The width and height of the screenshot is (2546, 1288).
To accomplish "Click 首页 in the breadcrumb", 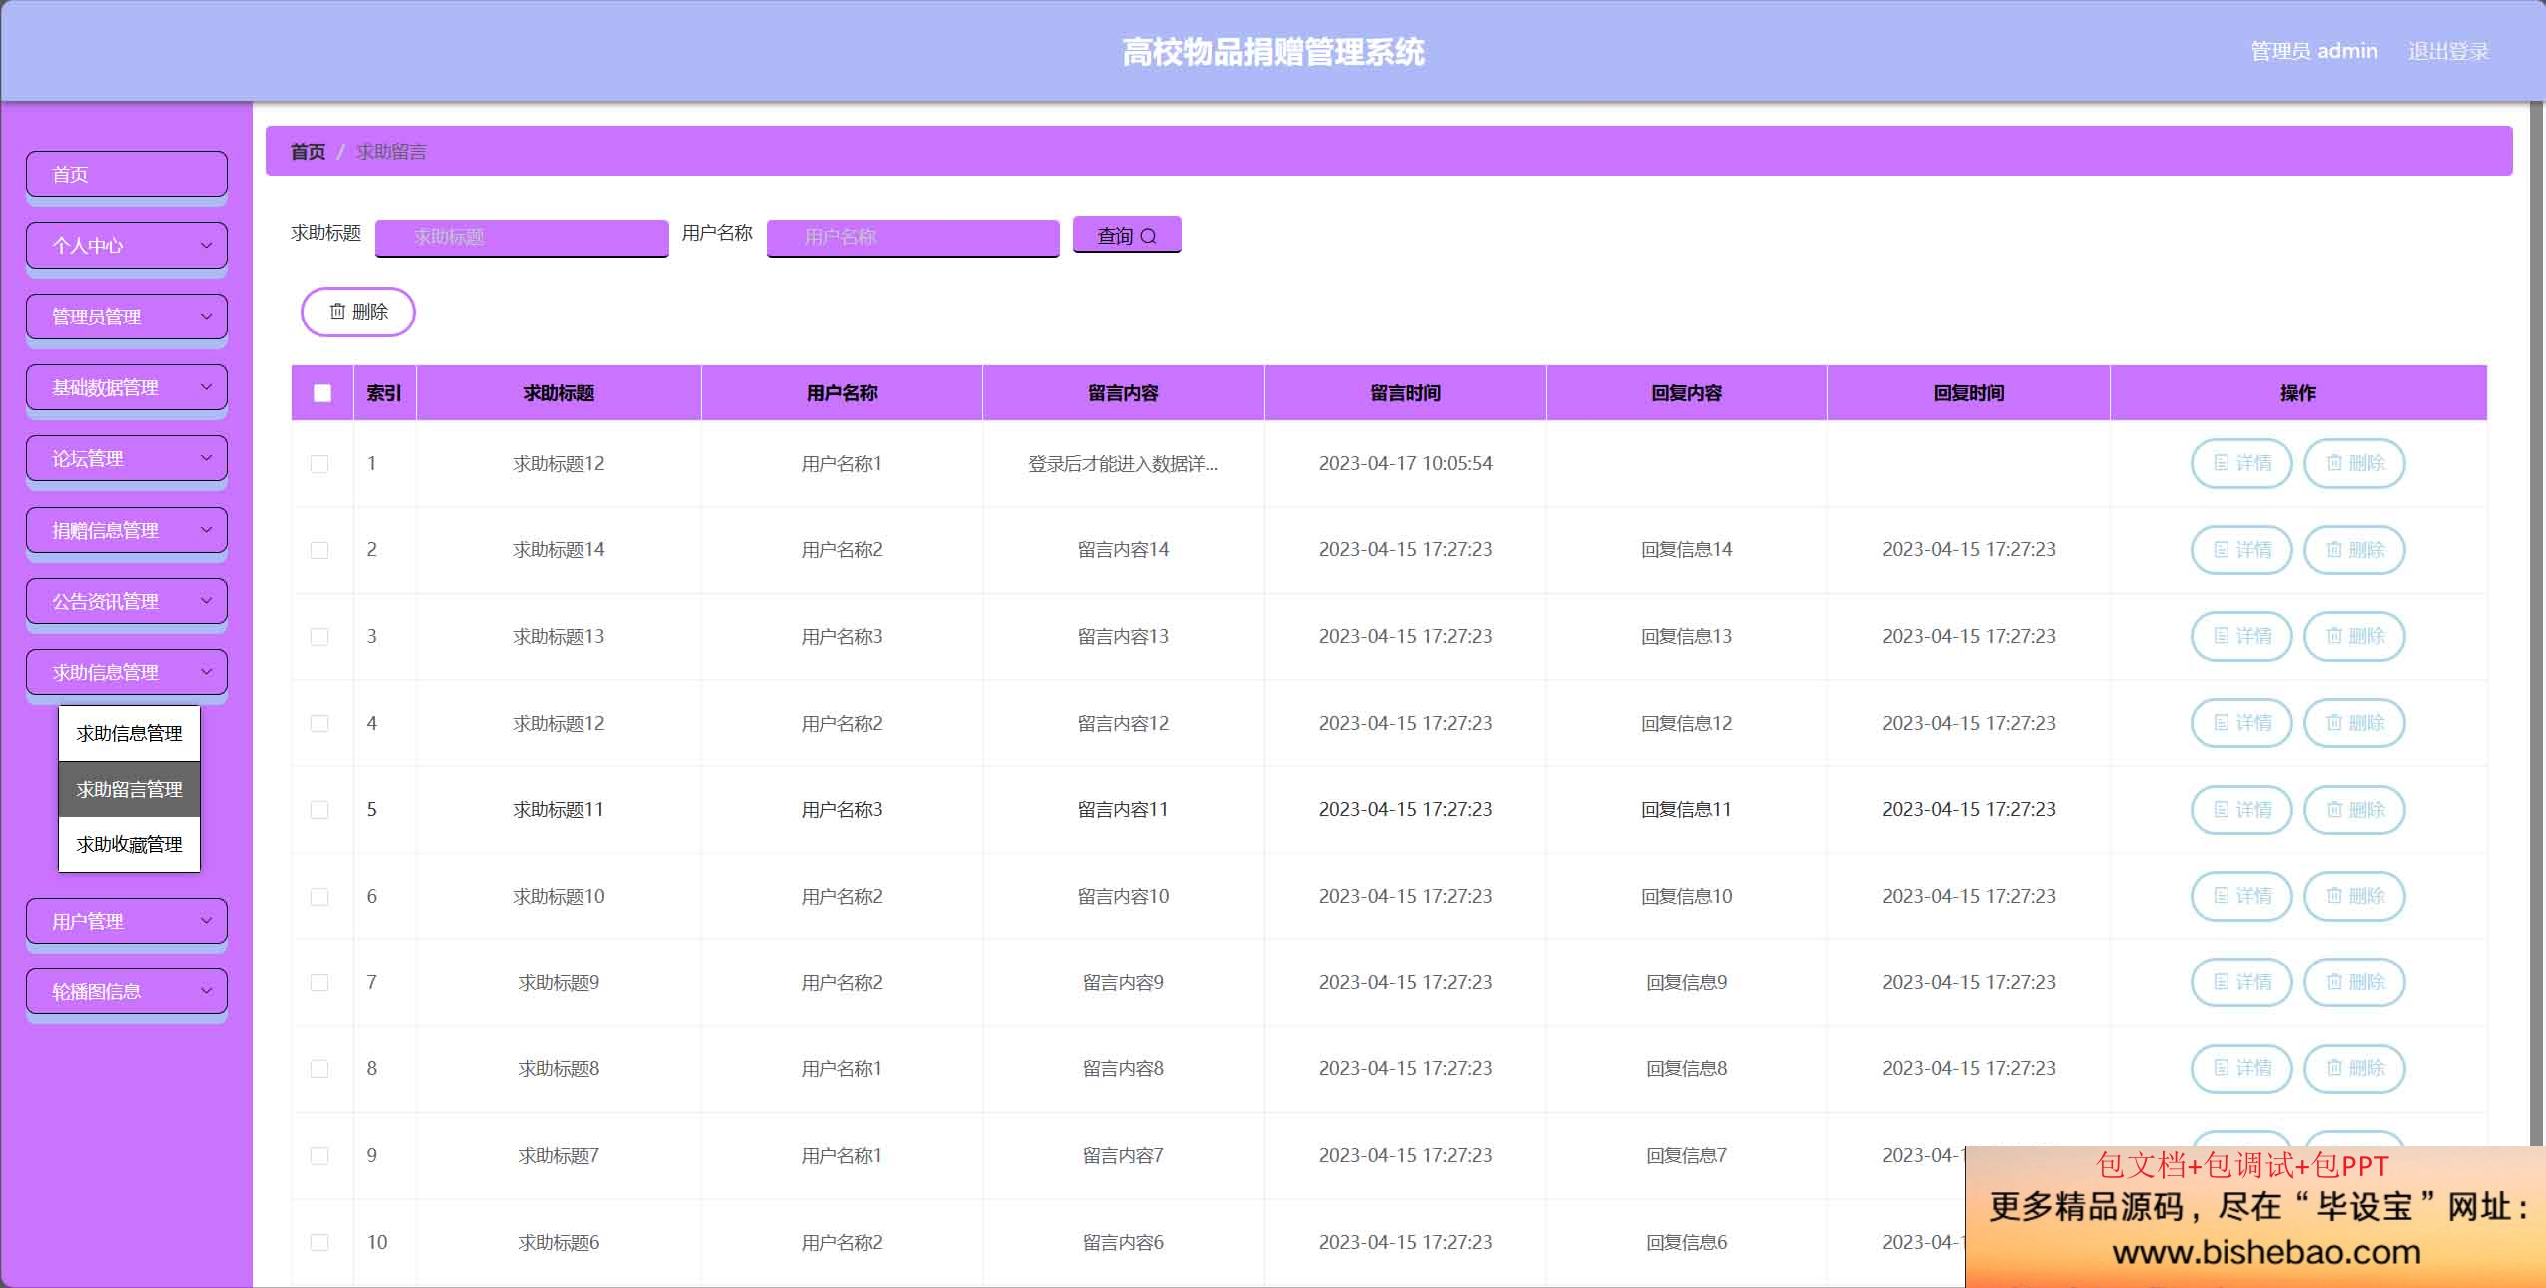I will point(308,152).
